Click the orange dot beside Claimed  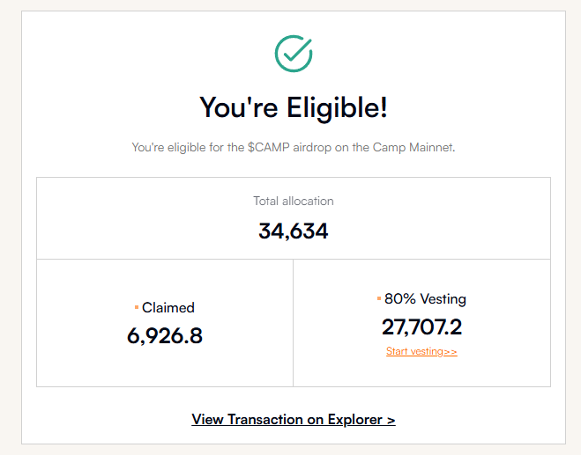coord(137,307)
